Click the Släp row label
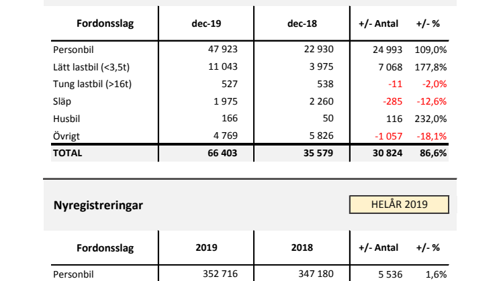The width and height of the screenshot is (501, 281). (x=62, y=101)
